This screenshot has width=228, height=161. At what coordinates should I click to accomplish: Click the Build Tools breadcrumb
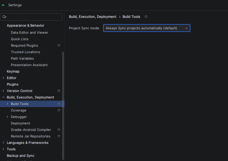(131, 17)
